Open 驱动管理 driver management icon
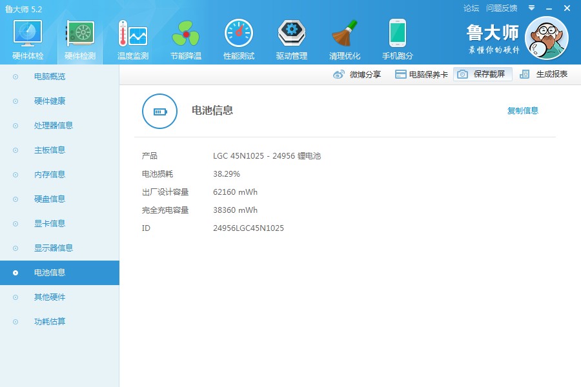 (292, 34)
